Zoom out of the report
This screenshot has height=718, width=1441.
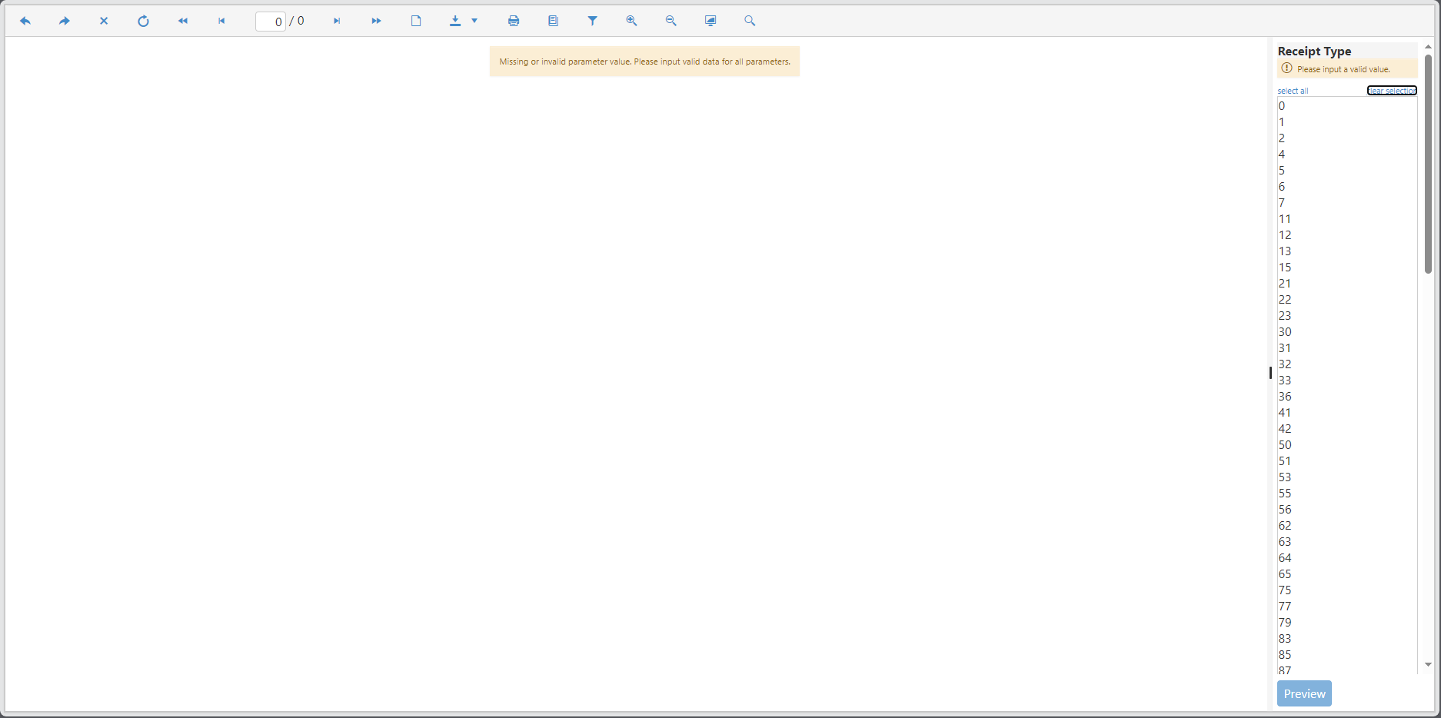pyautogui.click(x=671, y=22)
